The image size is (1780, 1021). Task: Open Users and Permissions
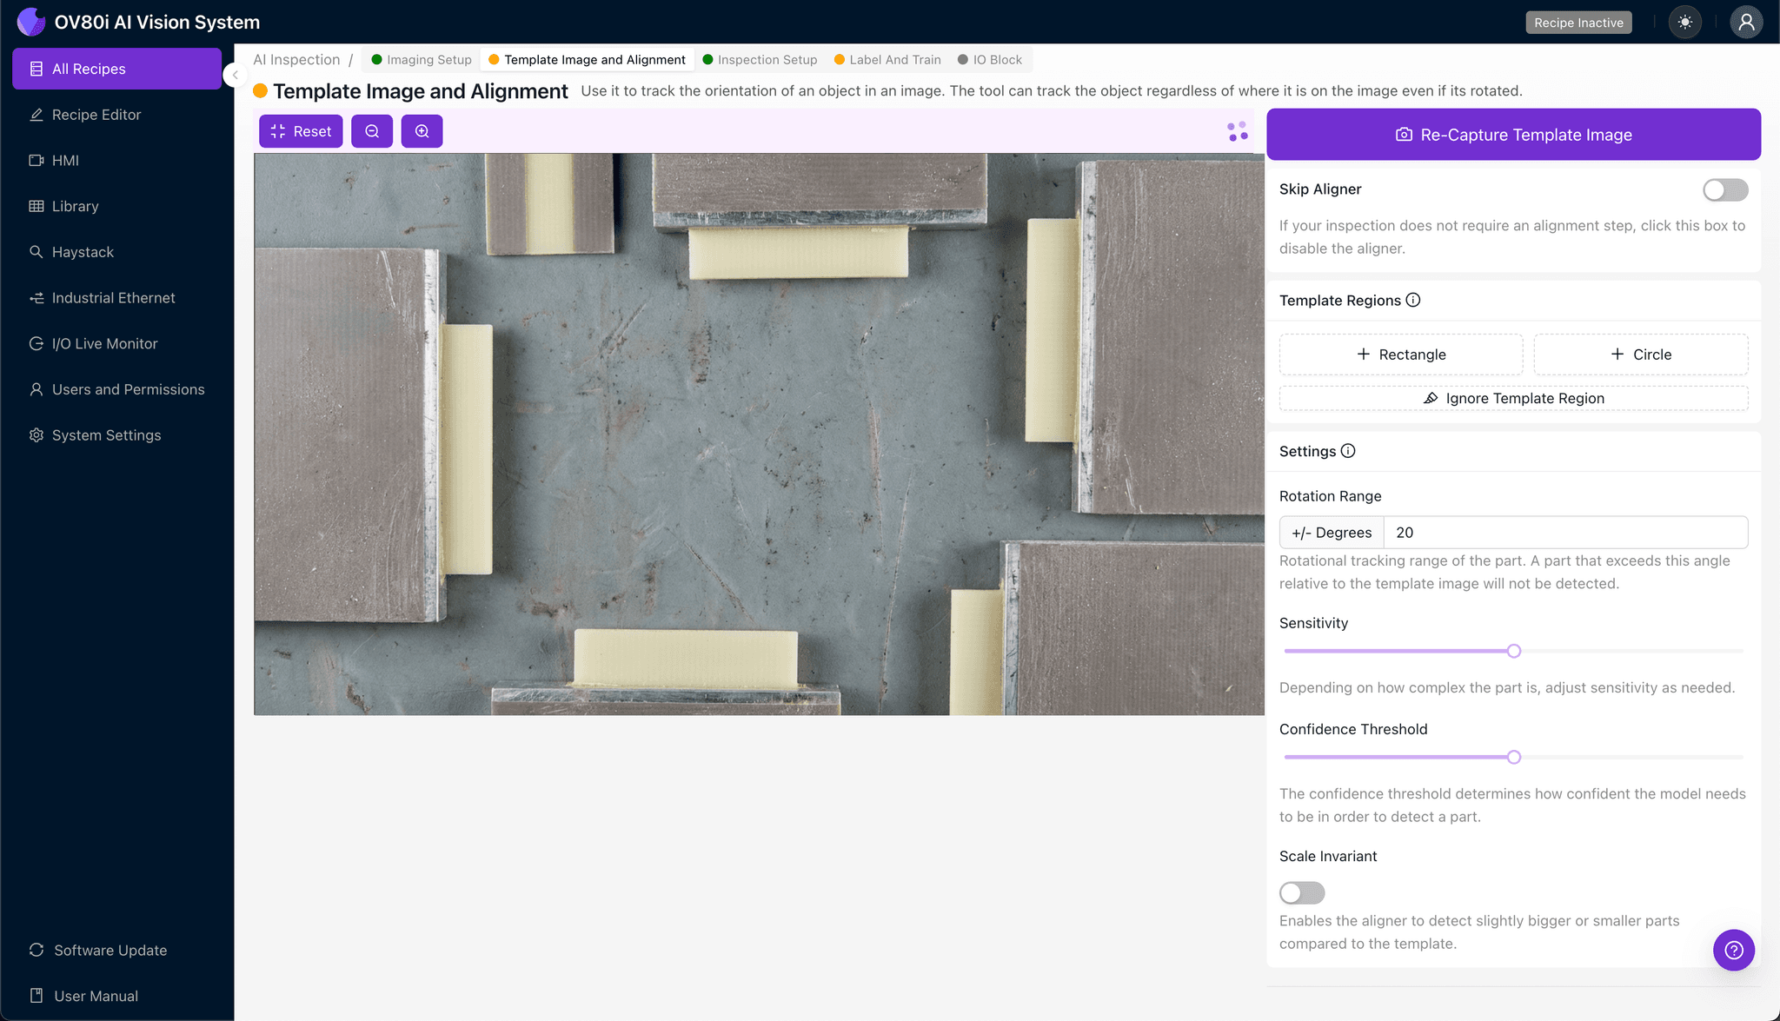pyautogui.click(x=128, y=389)
